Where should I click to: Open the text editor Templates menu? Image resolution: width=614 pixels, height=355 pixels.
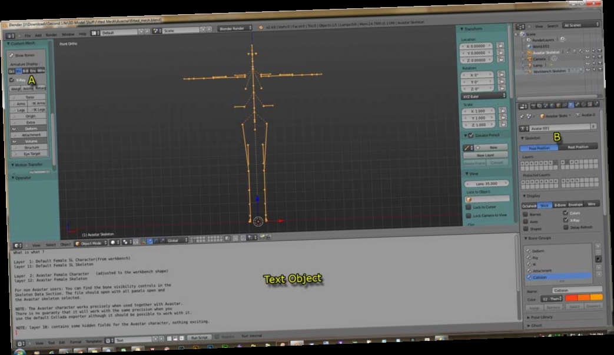[94, 341]
